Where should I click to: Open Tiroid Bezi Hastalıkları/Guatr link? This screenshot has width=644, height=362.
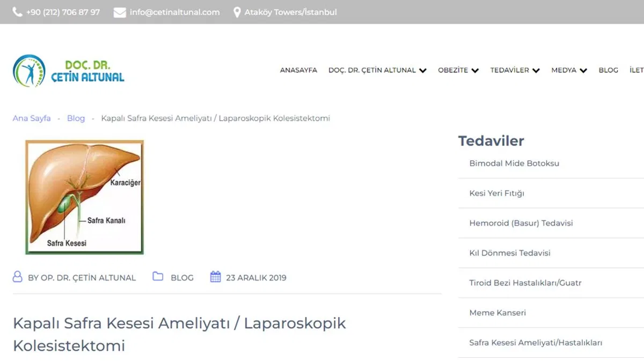525,283
